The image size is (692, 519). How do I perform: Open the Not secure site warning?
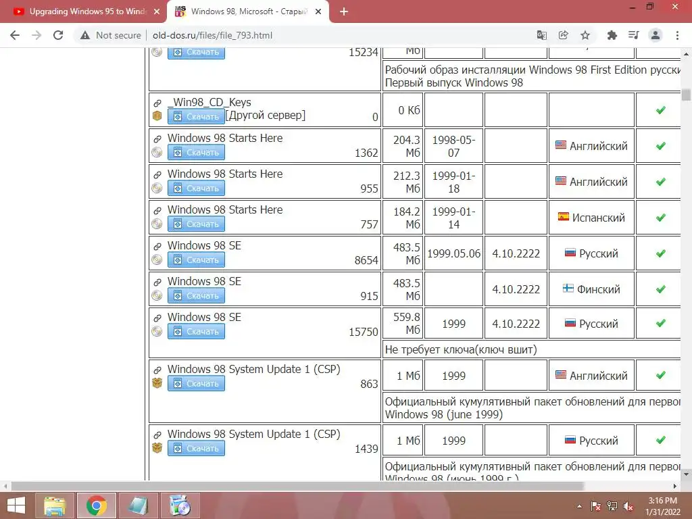(x=110, y=35)
